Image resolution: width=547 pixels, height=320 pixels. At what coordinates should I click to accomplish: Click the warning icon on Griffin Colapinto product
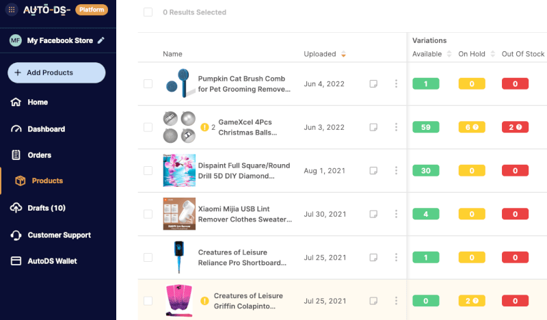click(x=204, y=301)
